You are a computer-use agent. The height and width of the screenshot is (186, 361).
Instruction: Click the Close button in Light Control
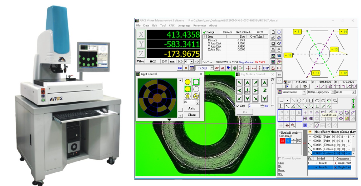pos(192,115)
